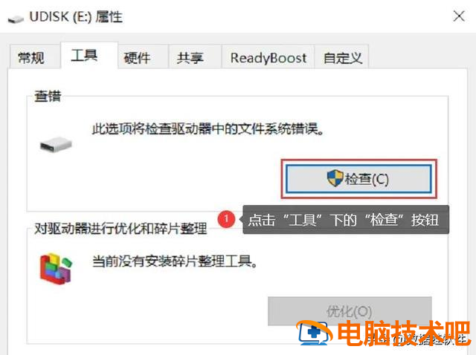Click the text 当前没有安装碎片整理工具
Image resolution: width=476 pixels, height=355 pixels.
click(x=175, y=261)
